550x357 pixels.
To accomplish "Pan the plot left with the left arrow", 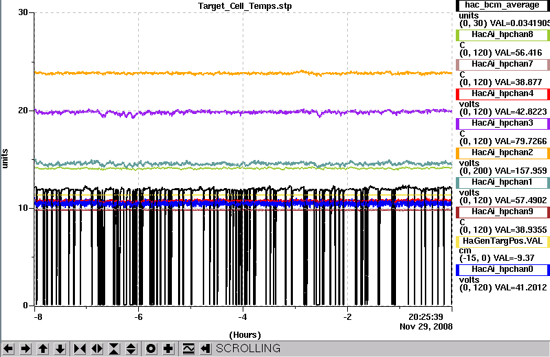I will (8, 349).
